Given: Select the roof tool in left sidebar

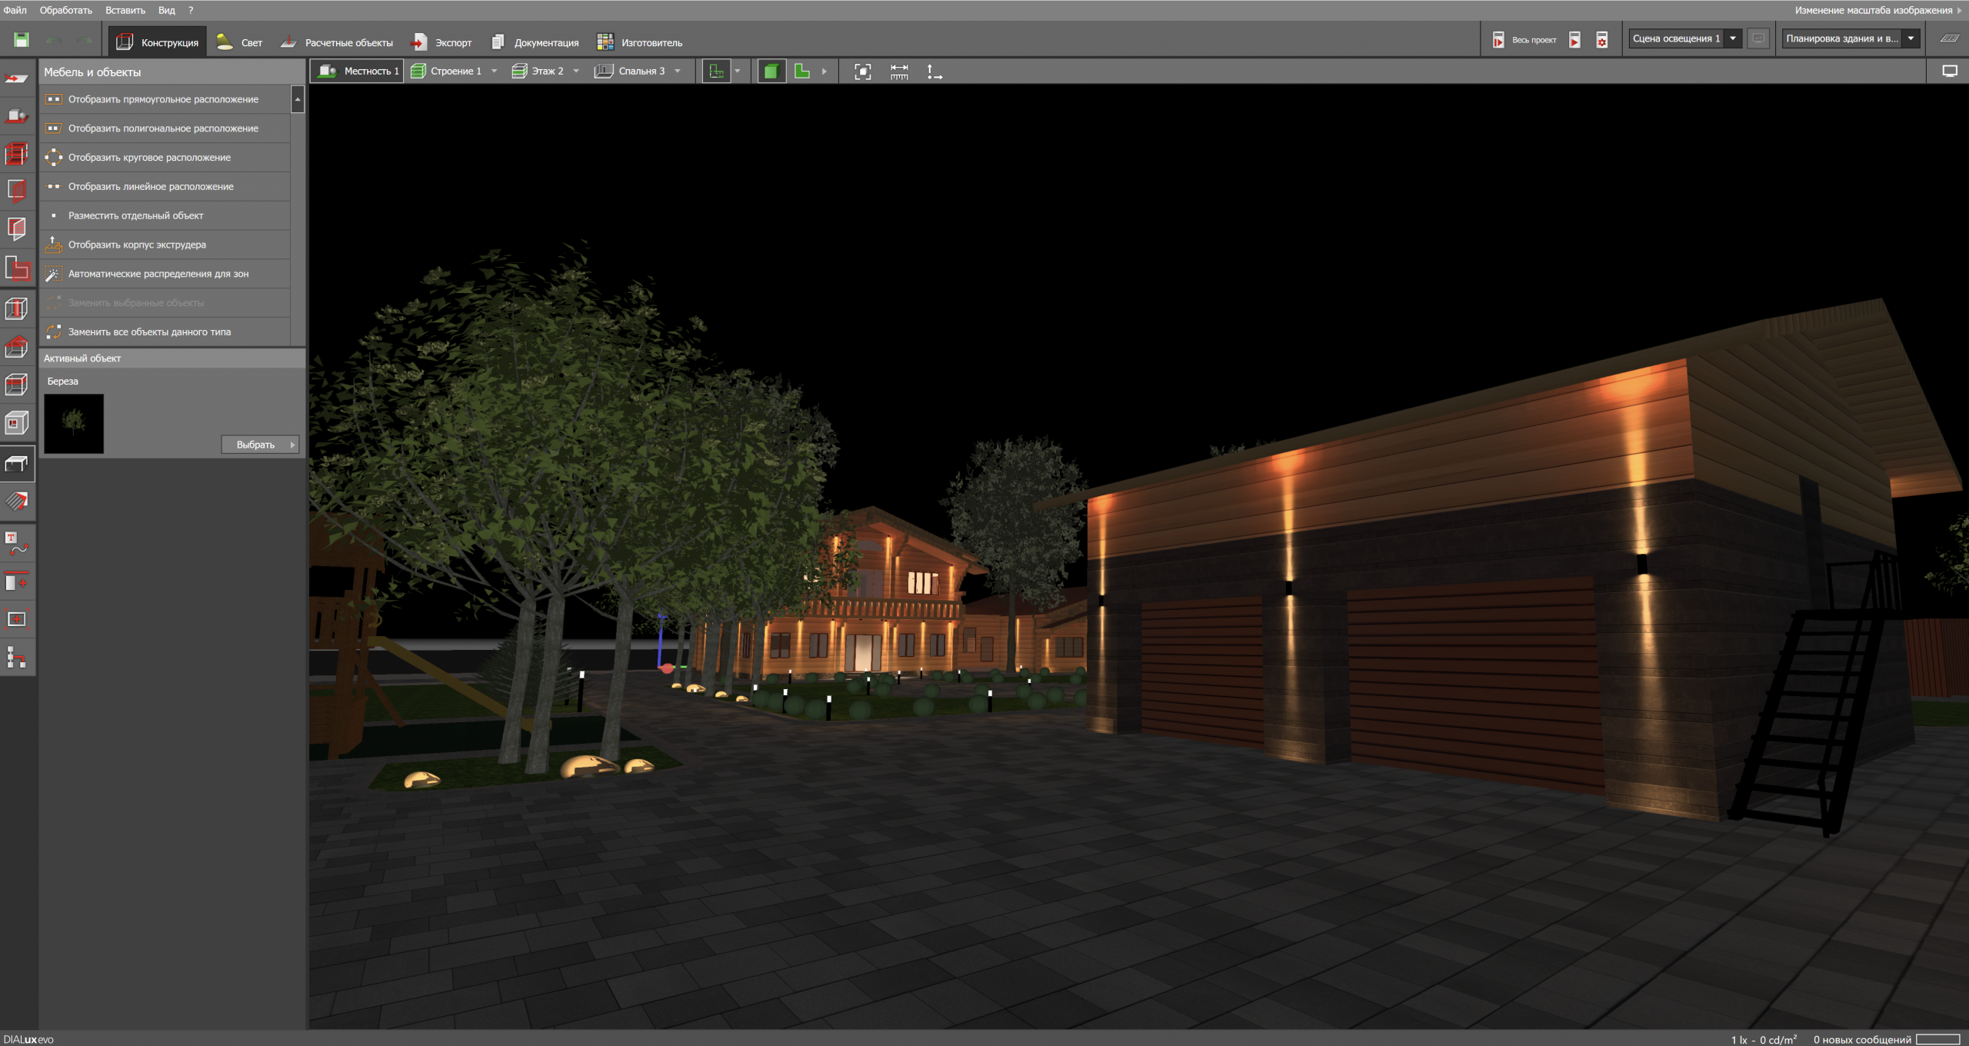Looking at the screenshot, I should pos(17,347).
